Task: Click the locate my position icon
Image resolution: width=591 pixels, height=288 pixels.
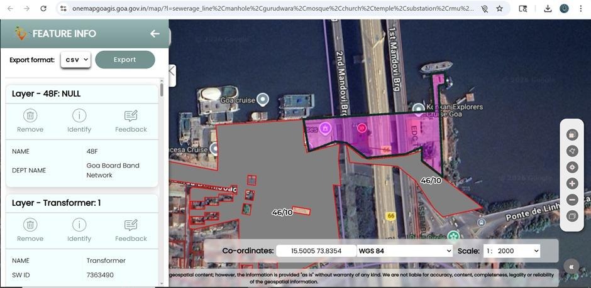Action: [x=572, y=168]
